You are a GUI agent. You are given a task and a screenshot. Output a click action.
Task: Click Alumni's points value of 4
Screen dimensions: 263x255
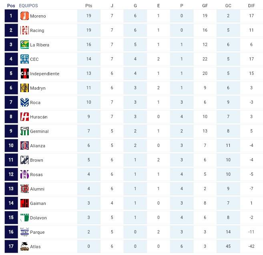[88, 189]
